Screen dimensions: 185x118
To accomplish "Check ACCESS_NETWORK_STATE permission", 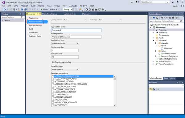I will (x=53, y=89).
